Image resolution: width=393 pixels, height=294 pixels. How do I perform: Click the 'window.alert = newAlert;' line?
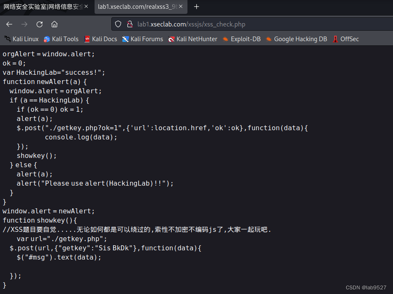click(49, 211)
